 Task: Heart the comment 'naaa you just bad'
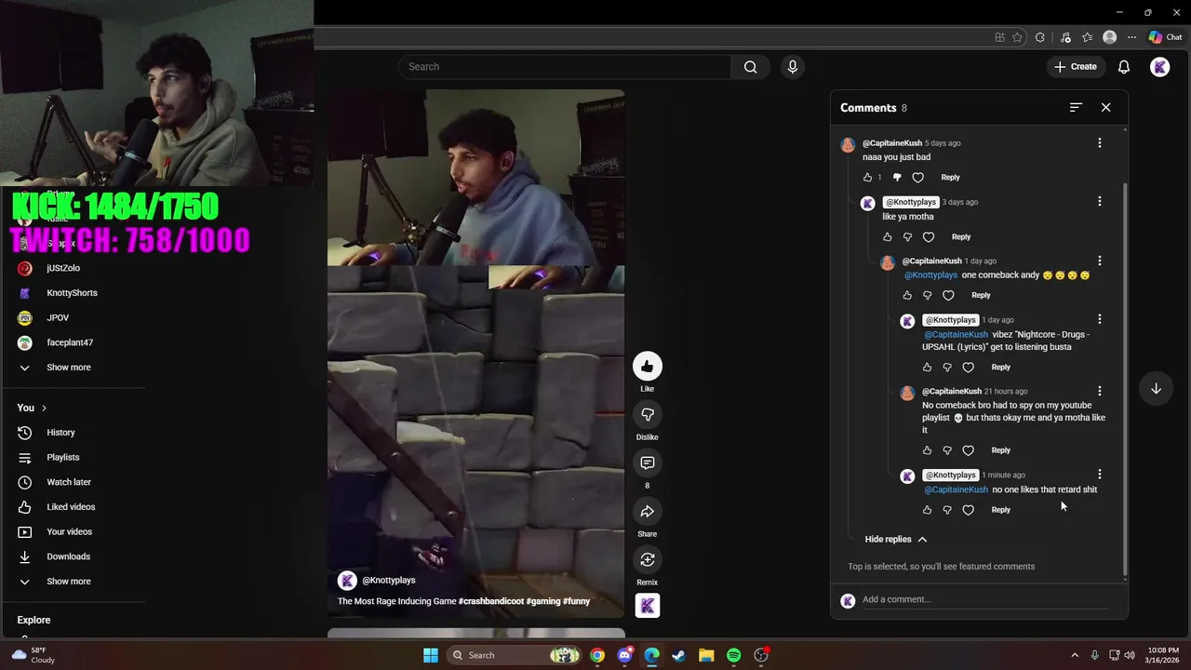tap(917, 178)
